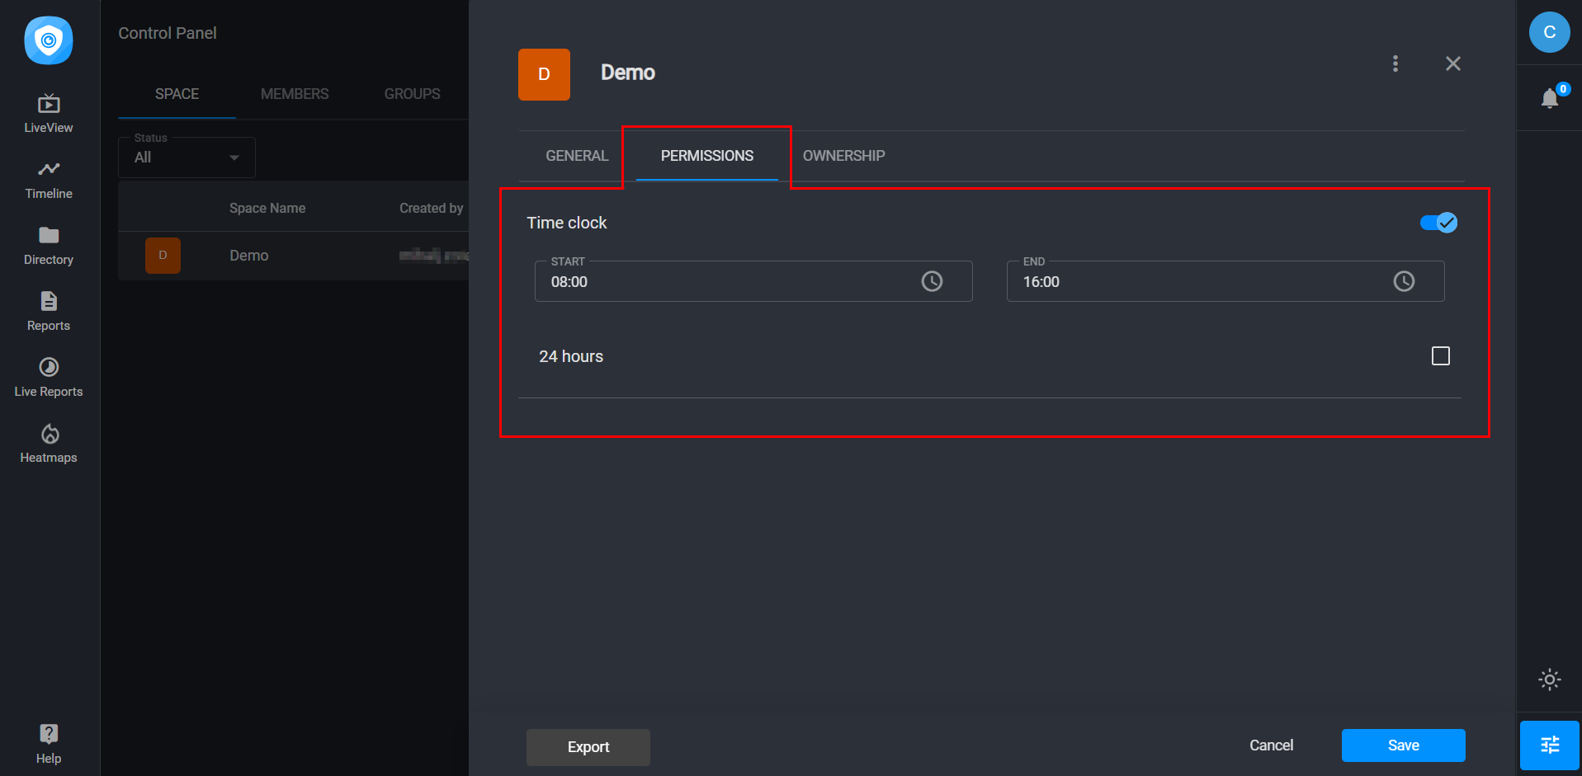Image resolution: width=1582 pixels, height=776 pixels.
Task: Select the Timeline icon in sidebar
Action: (x=48, y=177)
